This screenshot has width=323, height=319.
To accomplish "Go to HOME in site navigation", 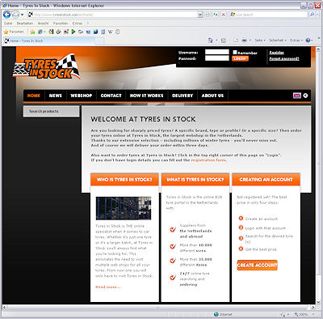I will 34,96.
